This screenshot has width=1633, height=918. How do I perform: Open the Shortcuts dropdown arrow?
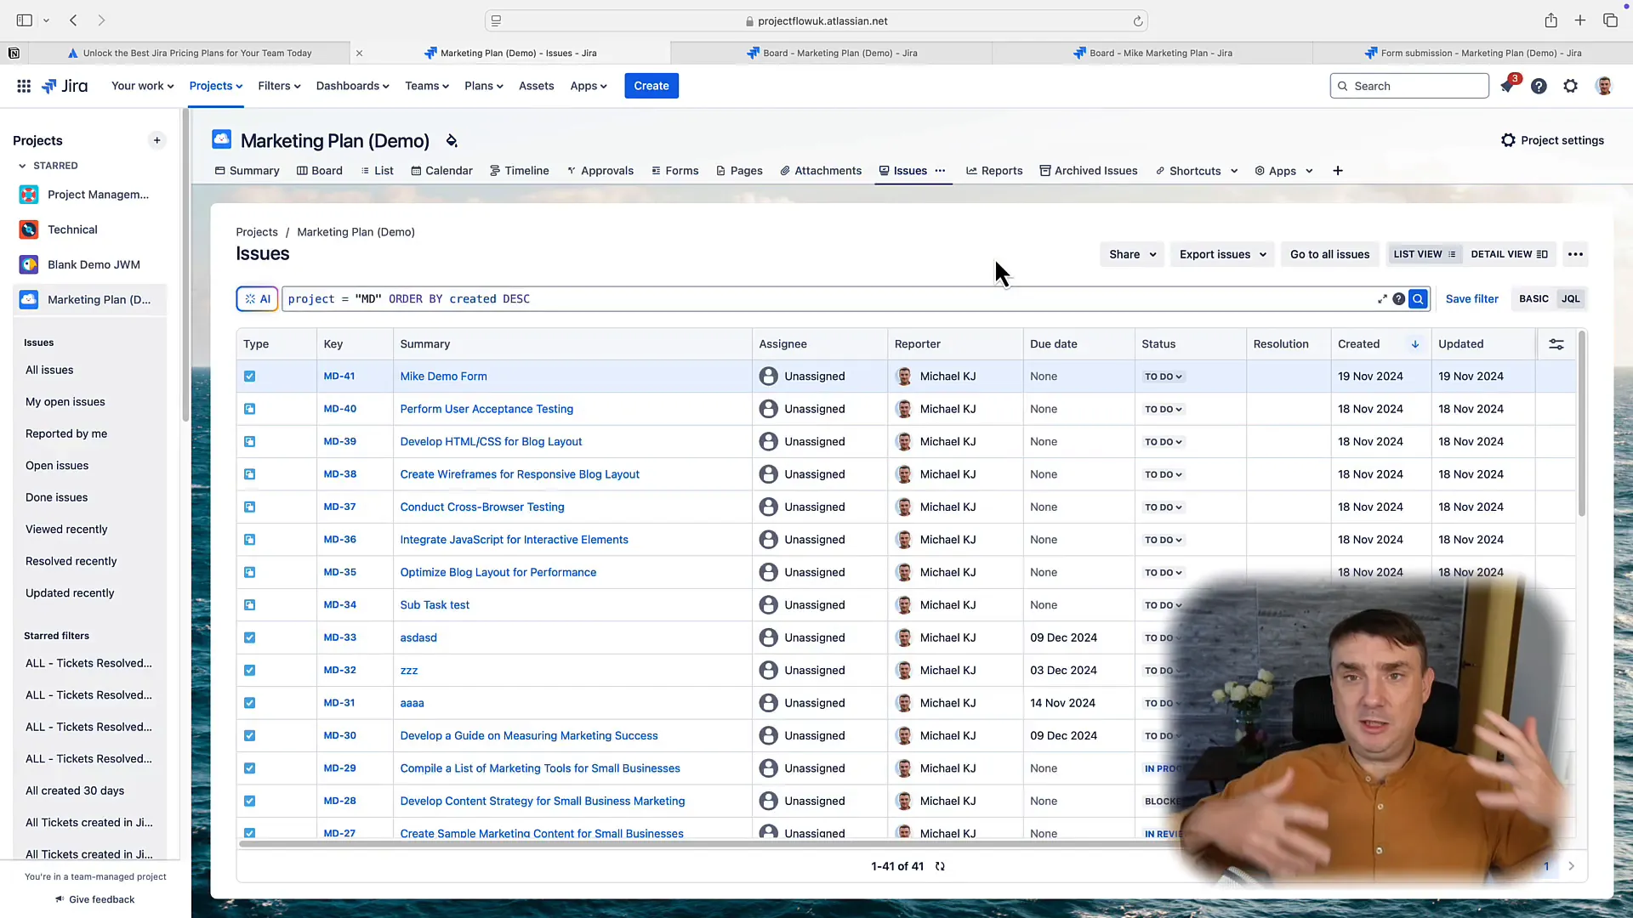coord(1234,171)
